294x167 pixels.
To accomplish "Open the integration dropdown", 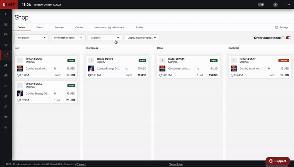I will (x=32, y=38).
